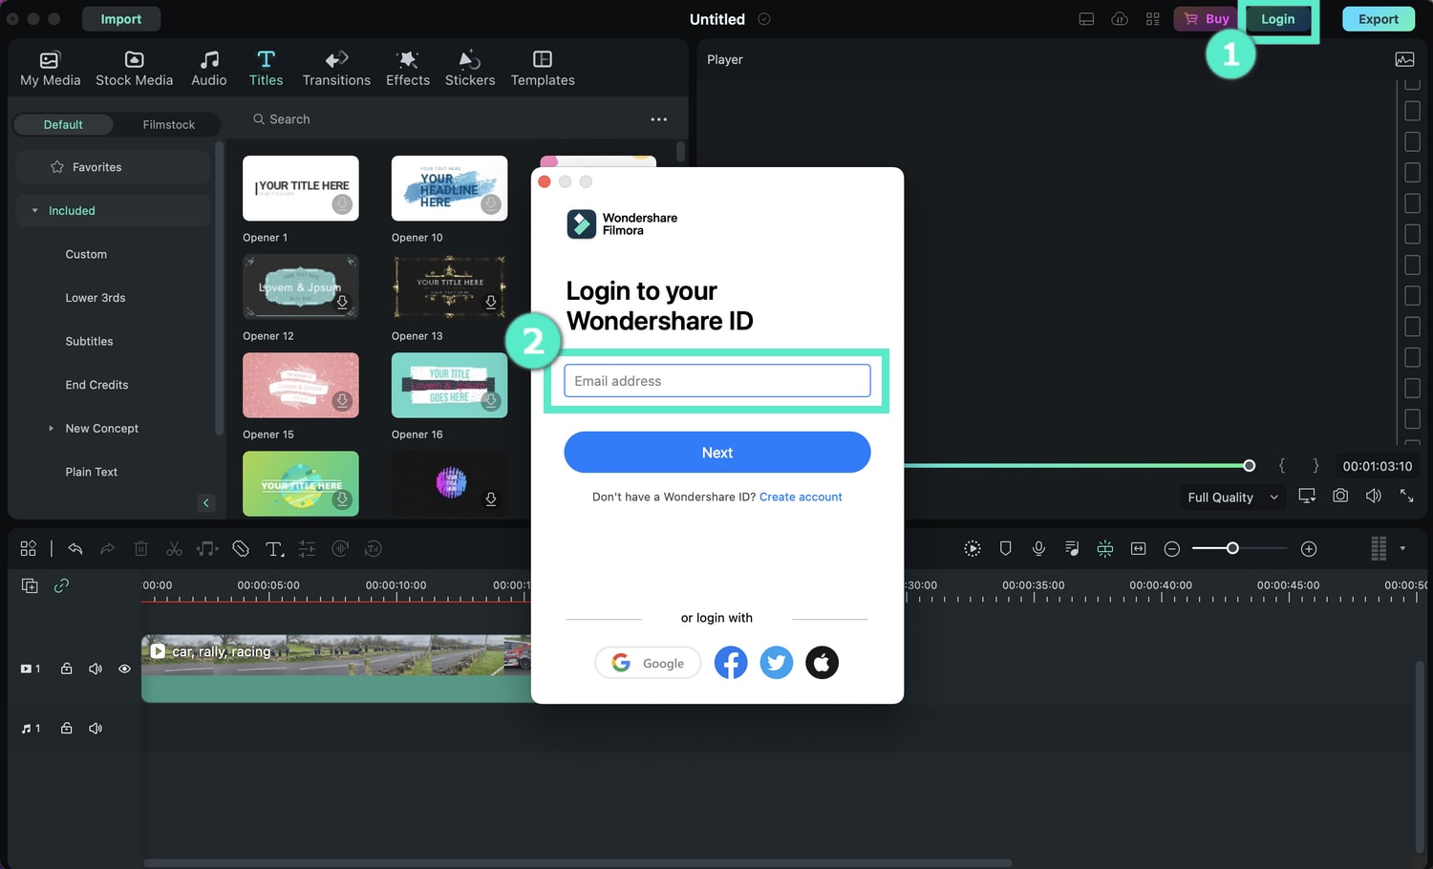Zoom in the timeline with plus

point(1309,549)
